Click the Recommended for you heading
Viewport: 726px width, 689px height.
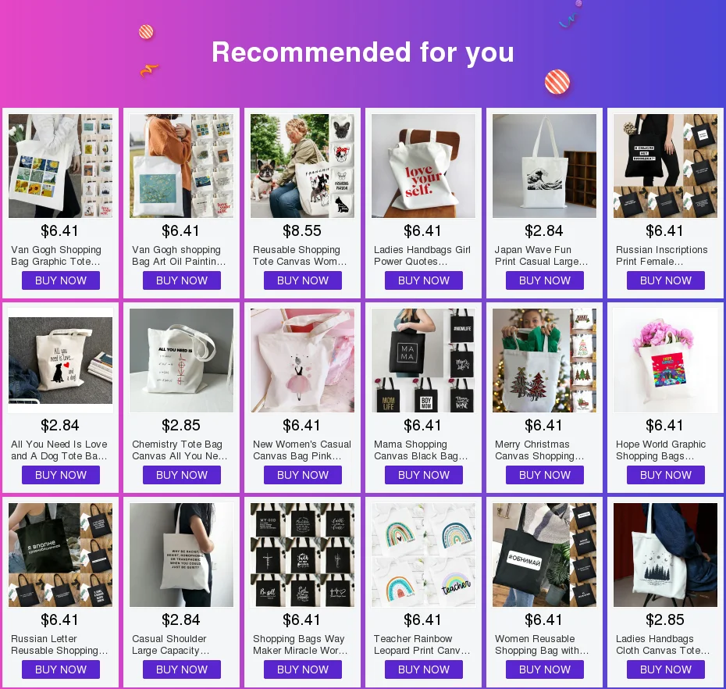coord(363,52)
